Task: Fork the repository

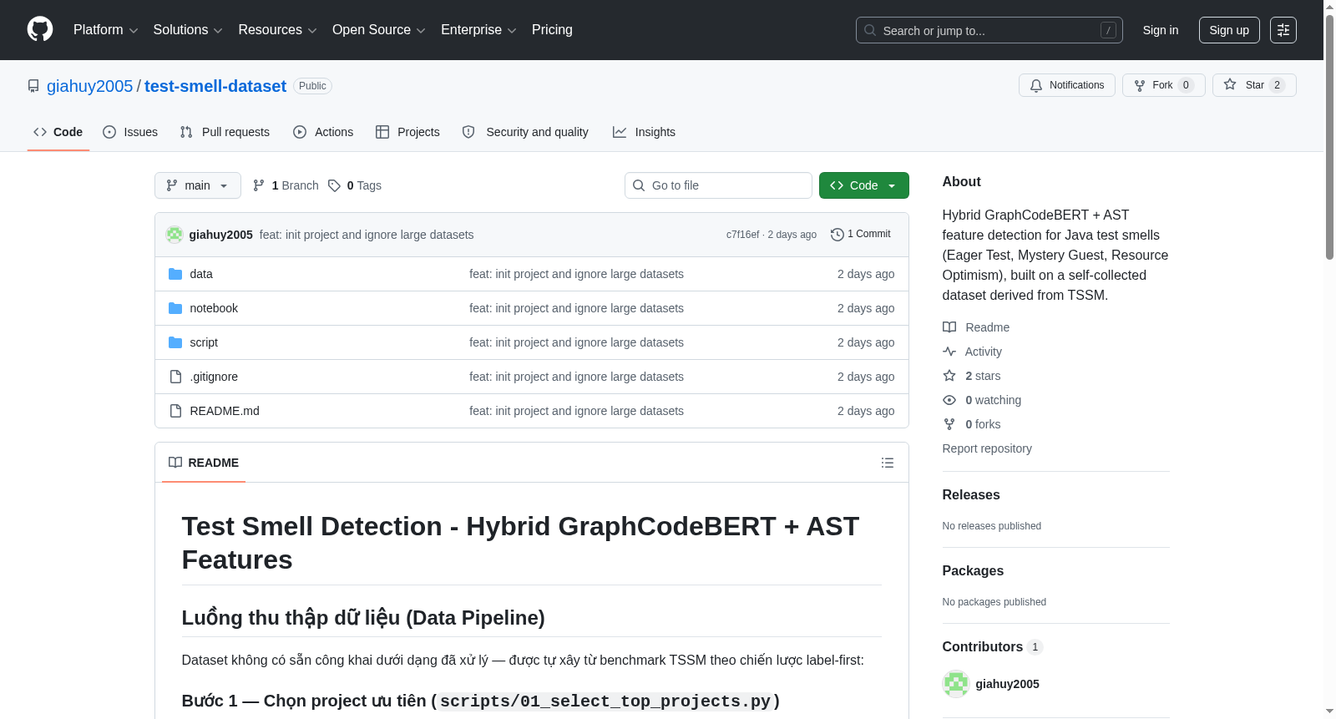Action: [1163, 85]
